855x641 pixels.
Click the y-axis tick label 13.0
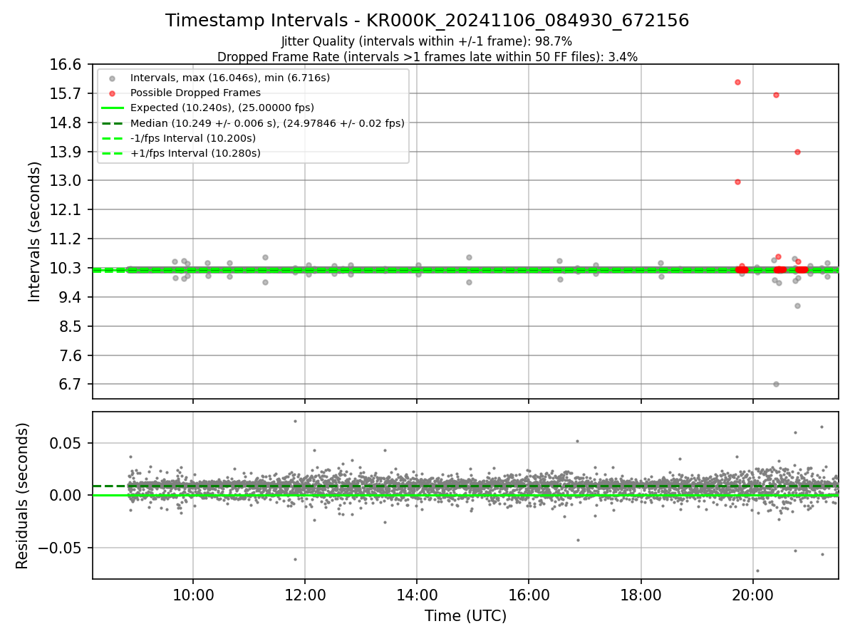[x=67, y=181]
